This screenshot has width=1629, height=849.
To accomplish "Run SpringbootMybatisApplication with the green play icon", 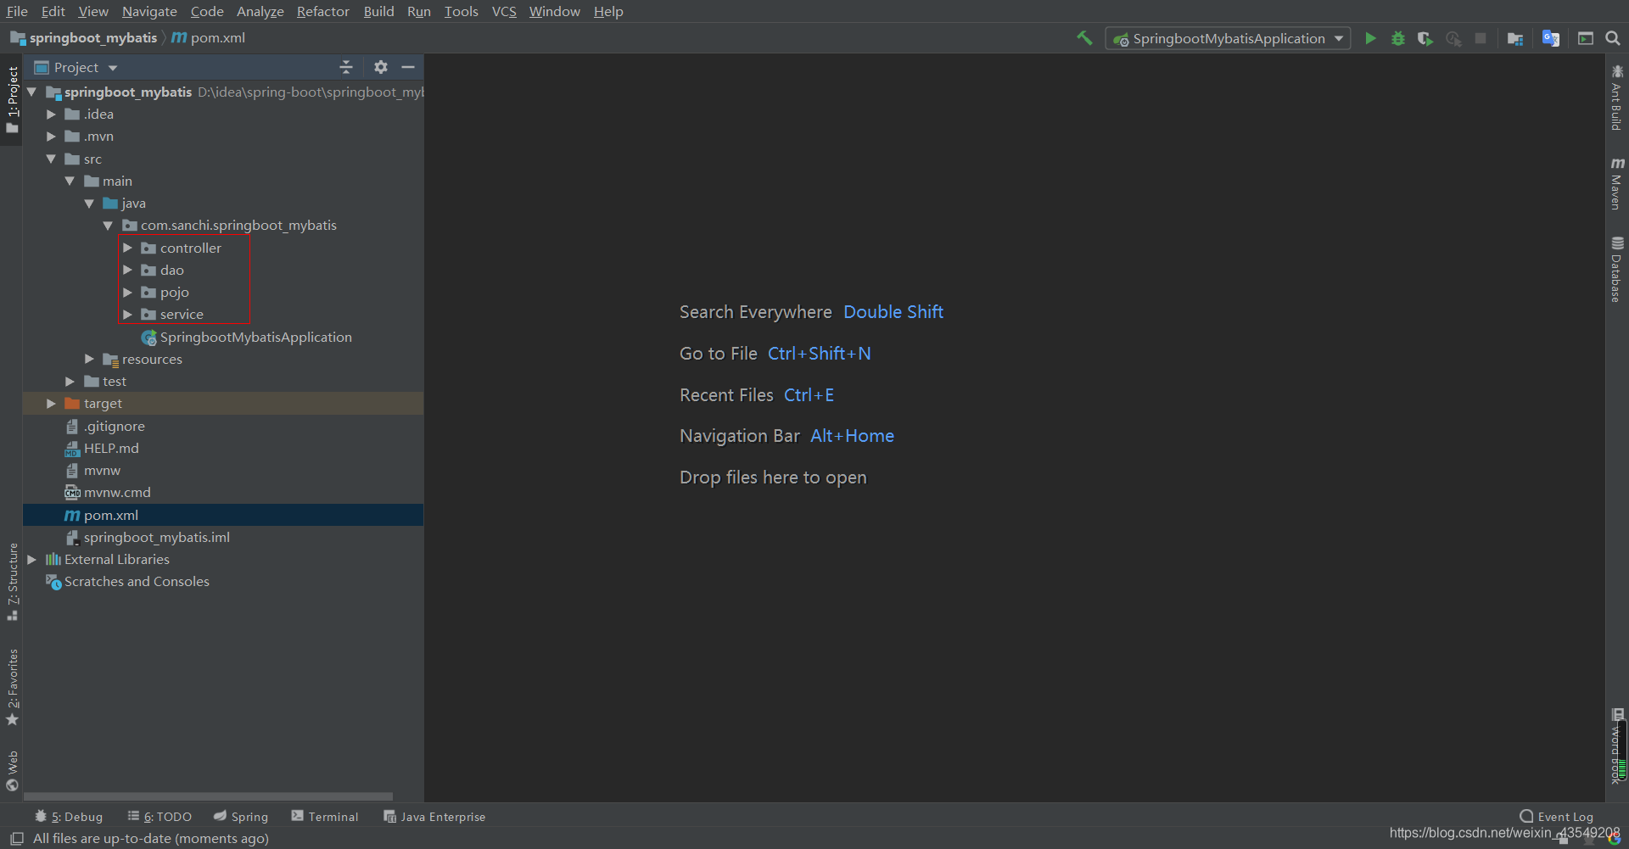I will coord(1370,38).
